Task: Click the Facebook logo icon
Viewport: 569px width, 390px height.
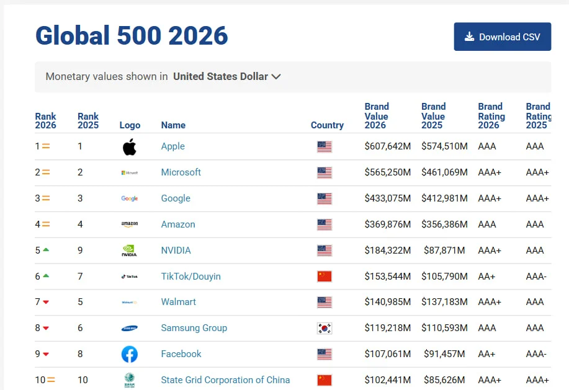Action: pyautogui.click(x=129, y=354)
